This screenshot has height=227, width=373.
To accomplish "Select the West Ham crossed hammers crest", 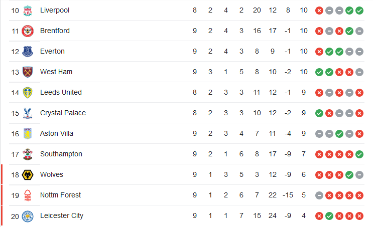I will click(28, 72).
